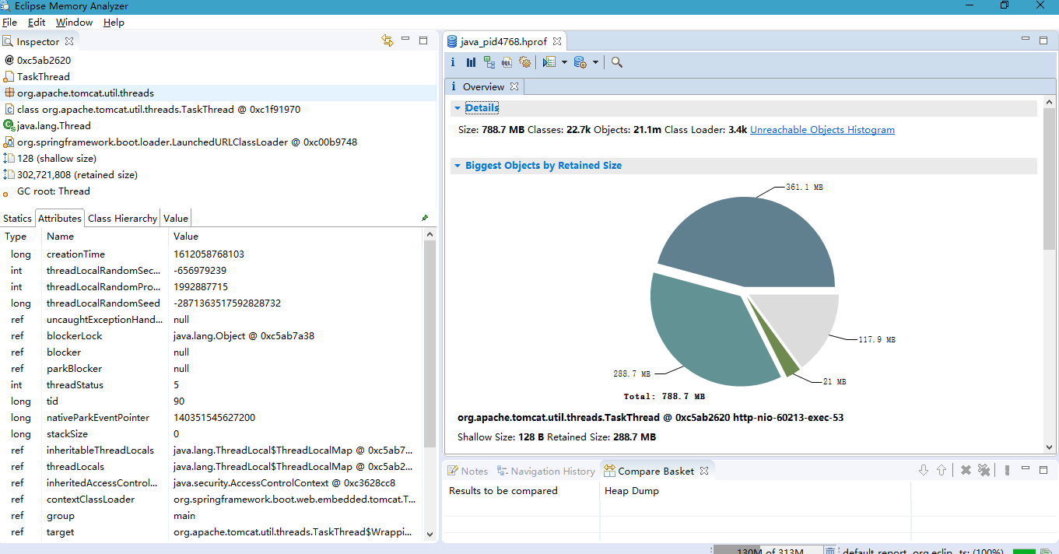Select the java.lang.Thread superclass row
1059x554 pixels.
218,126
